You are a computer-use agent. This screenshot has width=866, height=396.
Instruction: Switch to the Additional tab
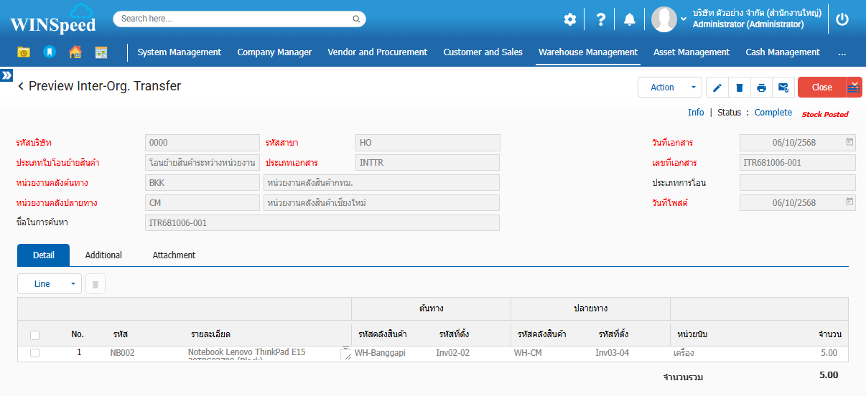103,255
